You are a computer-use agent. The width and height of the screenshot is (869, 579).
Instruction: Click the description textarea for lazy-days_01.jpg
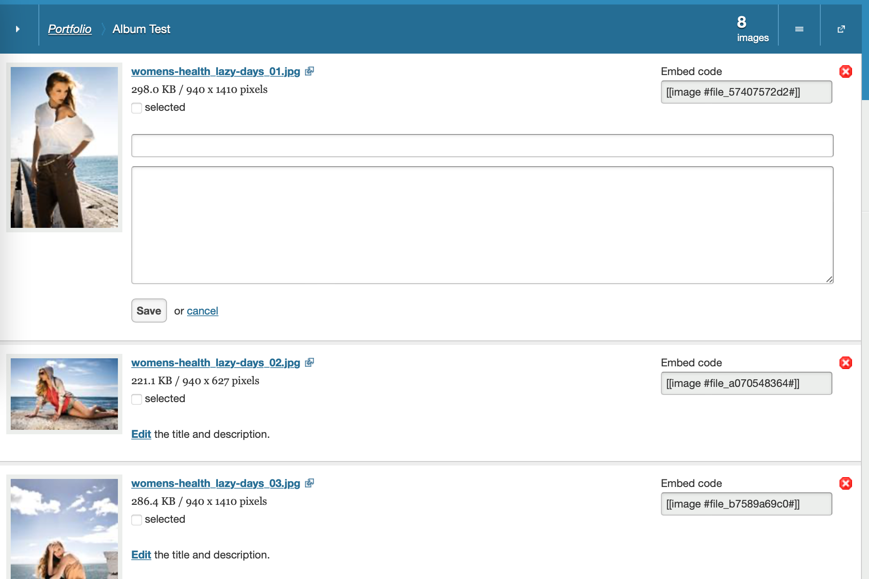click(x=482, y=225)
